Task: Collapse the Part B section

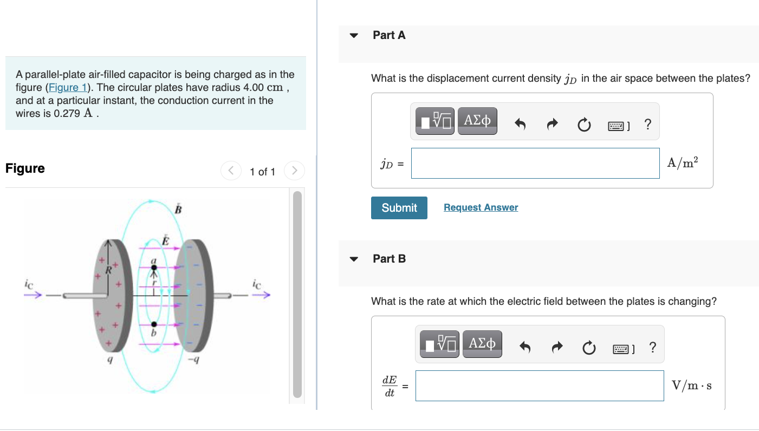Action: pyautogui.click(x=353, y=258)
